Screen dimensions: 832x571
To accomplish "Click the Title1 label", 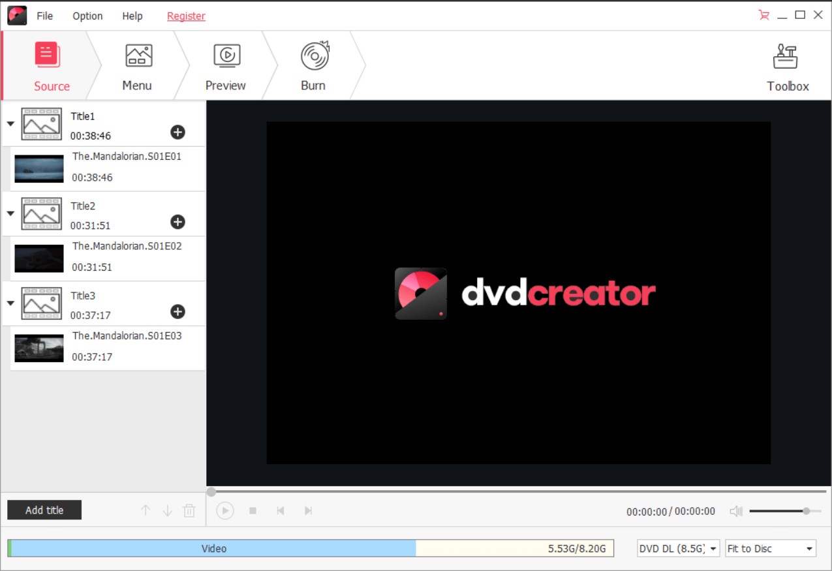I will (x=83, y=116).
